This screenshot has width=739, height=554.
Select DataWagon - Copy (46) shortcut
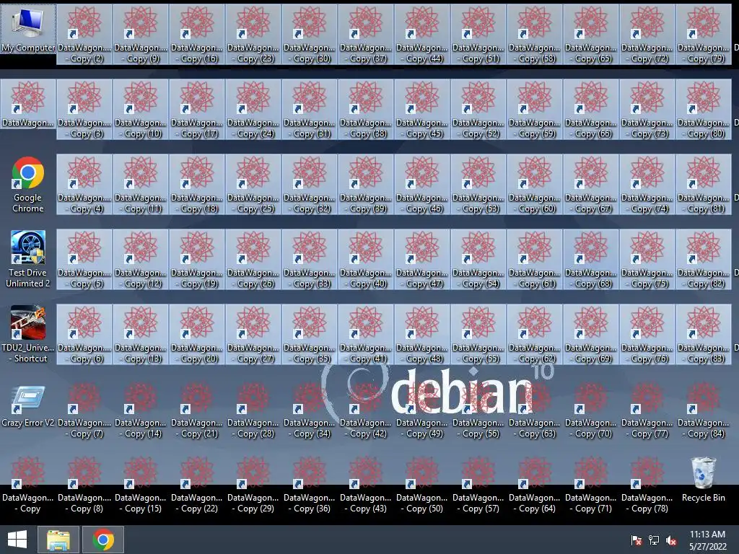pos(422,185)
